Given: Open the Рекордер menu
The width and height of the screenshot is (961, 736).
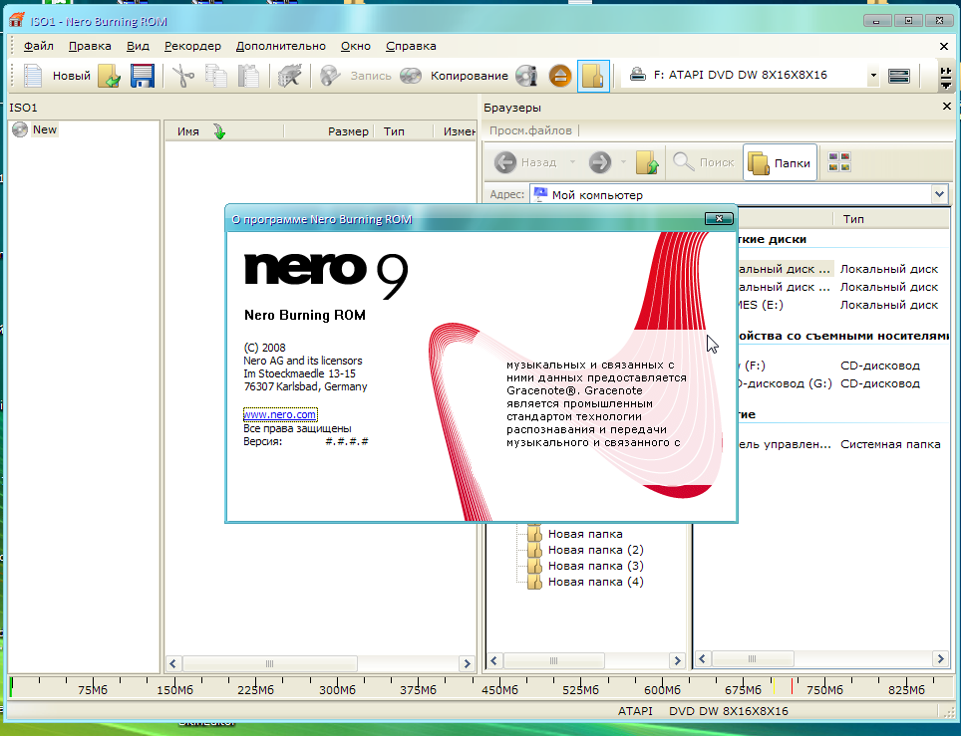Looking at the screenshot, I should tap(192, 46).
